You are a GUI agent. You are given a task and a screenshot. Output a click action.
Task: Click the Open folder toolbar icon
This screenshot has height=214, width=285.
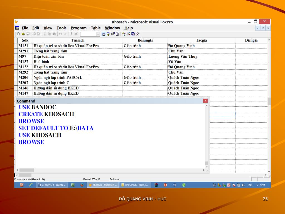coord(23,34)
